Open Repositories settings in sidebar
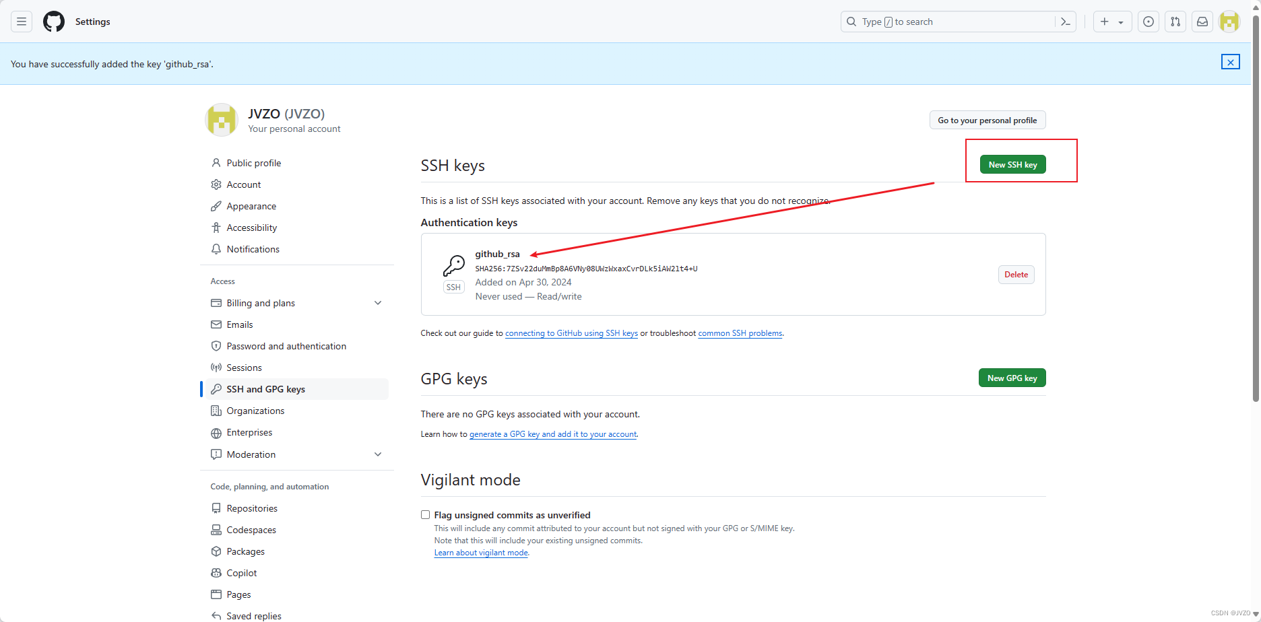 251,508
